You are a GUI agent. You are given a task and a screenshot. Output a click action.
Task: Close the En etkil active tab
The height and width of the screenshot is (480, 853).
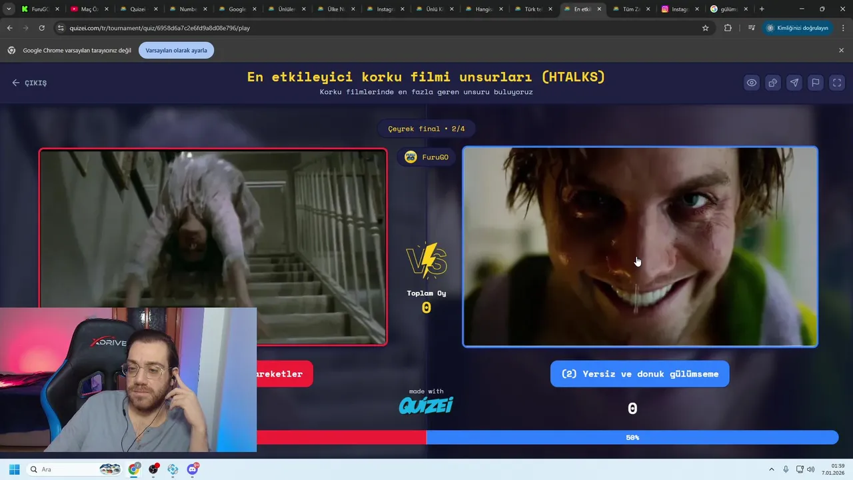coord(599,9)
